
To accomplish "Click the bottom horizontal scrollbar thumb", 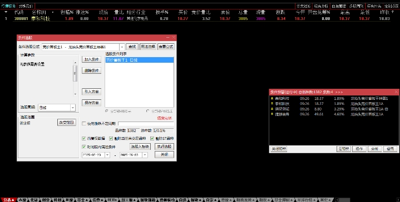I will coord(344,200).
